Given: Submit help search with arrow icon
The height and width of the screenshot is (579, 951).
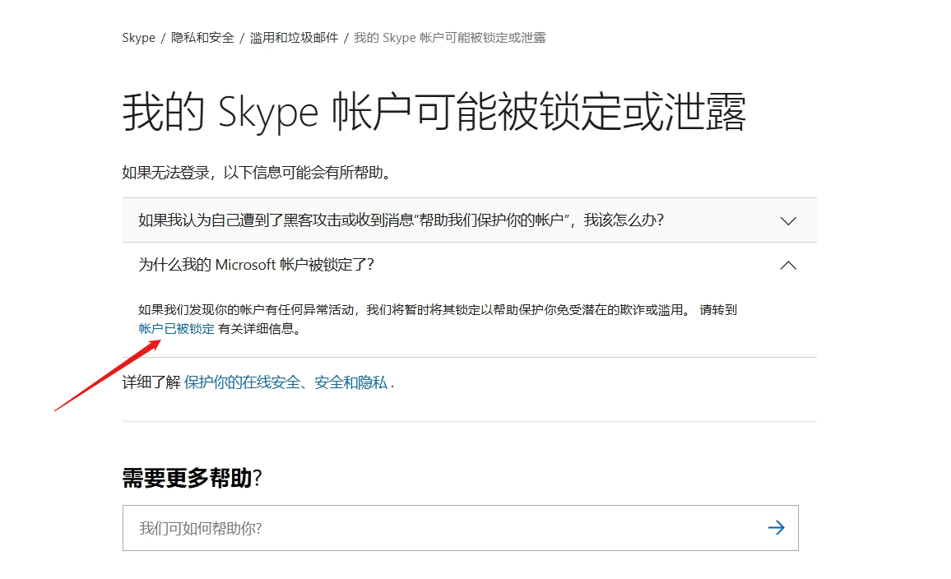Looking at the screenshot, I should pos(777,528).
